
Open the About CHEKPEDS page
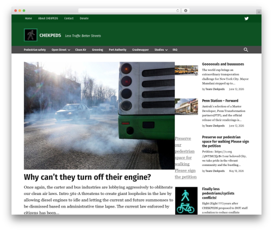pos(48,19)
